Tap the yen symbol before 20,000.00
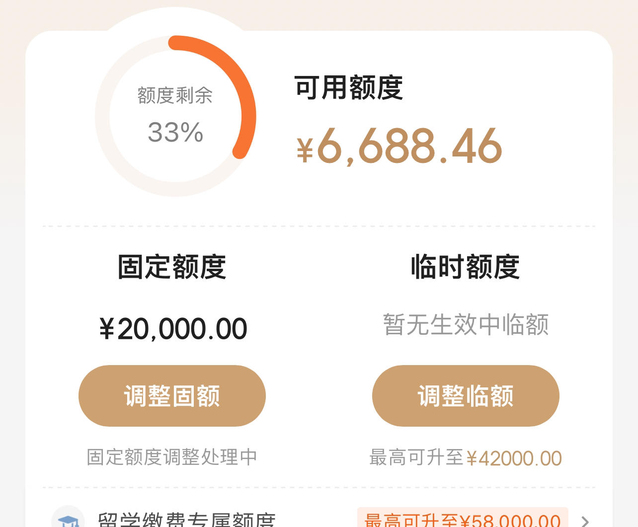 [107, 329]
